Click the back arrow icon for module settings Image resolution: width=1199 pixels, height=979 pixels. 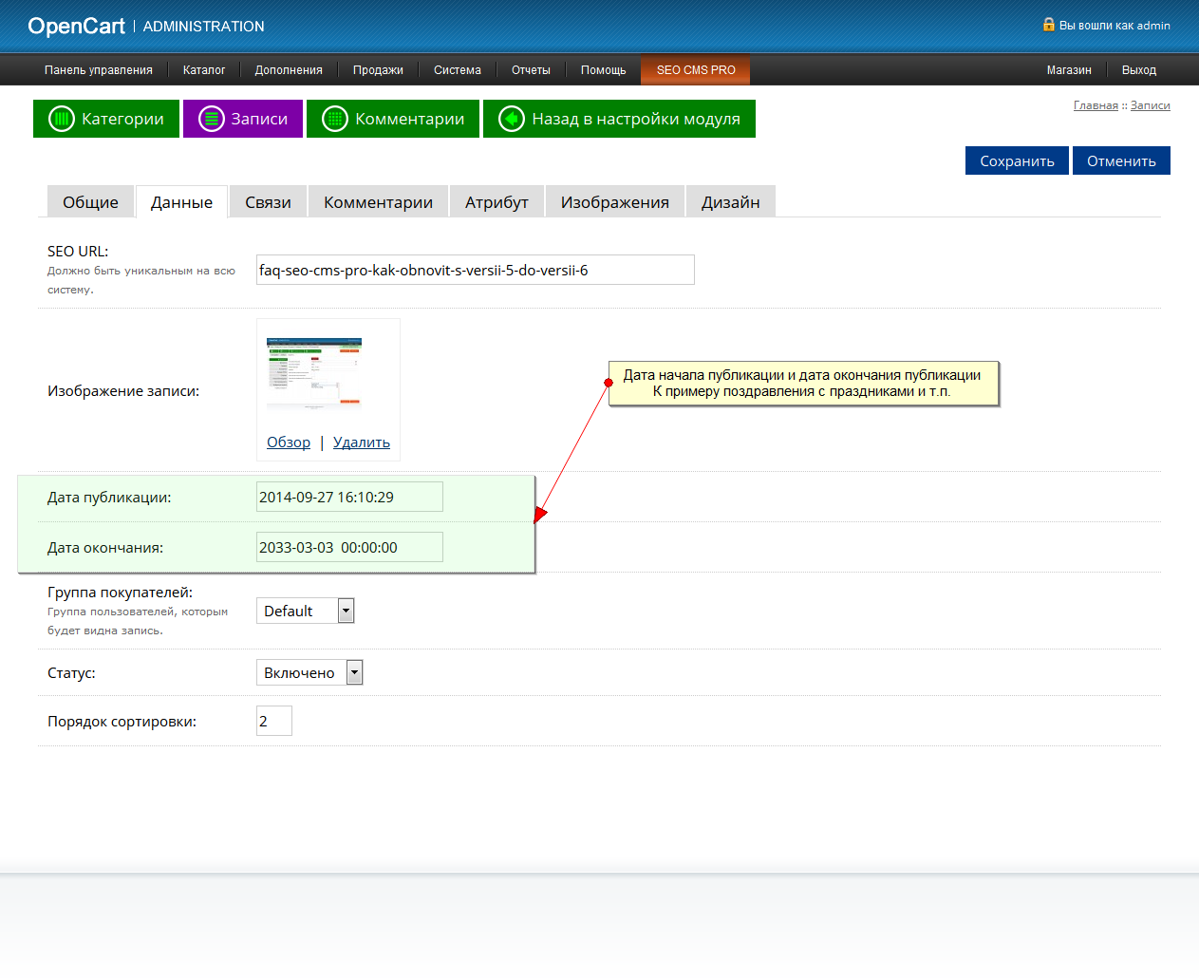(512, 119)
